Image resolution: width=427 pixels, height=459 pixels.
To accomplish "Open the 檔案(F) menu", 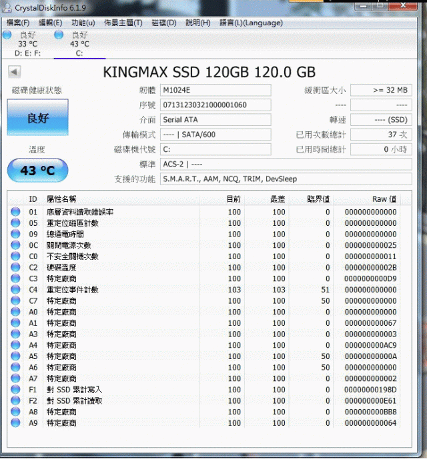I will [18, 23].
